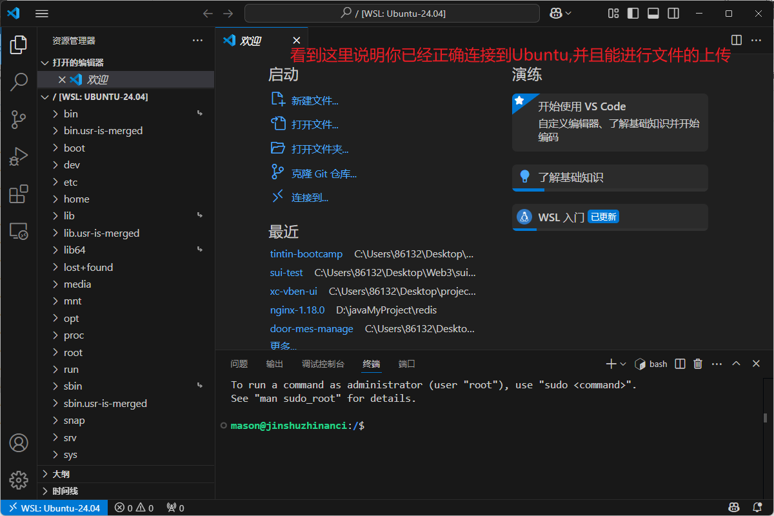Open 开始使用 VS Code walkthrough
774x516 pixels.
(610, 123)
